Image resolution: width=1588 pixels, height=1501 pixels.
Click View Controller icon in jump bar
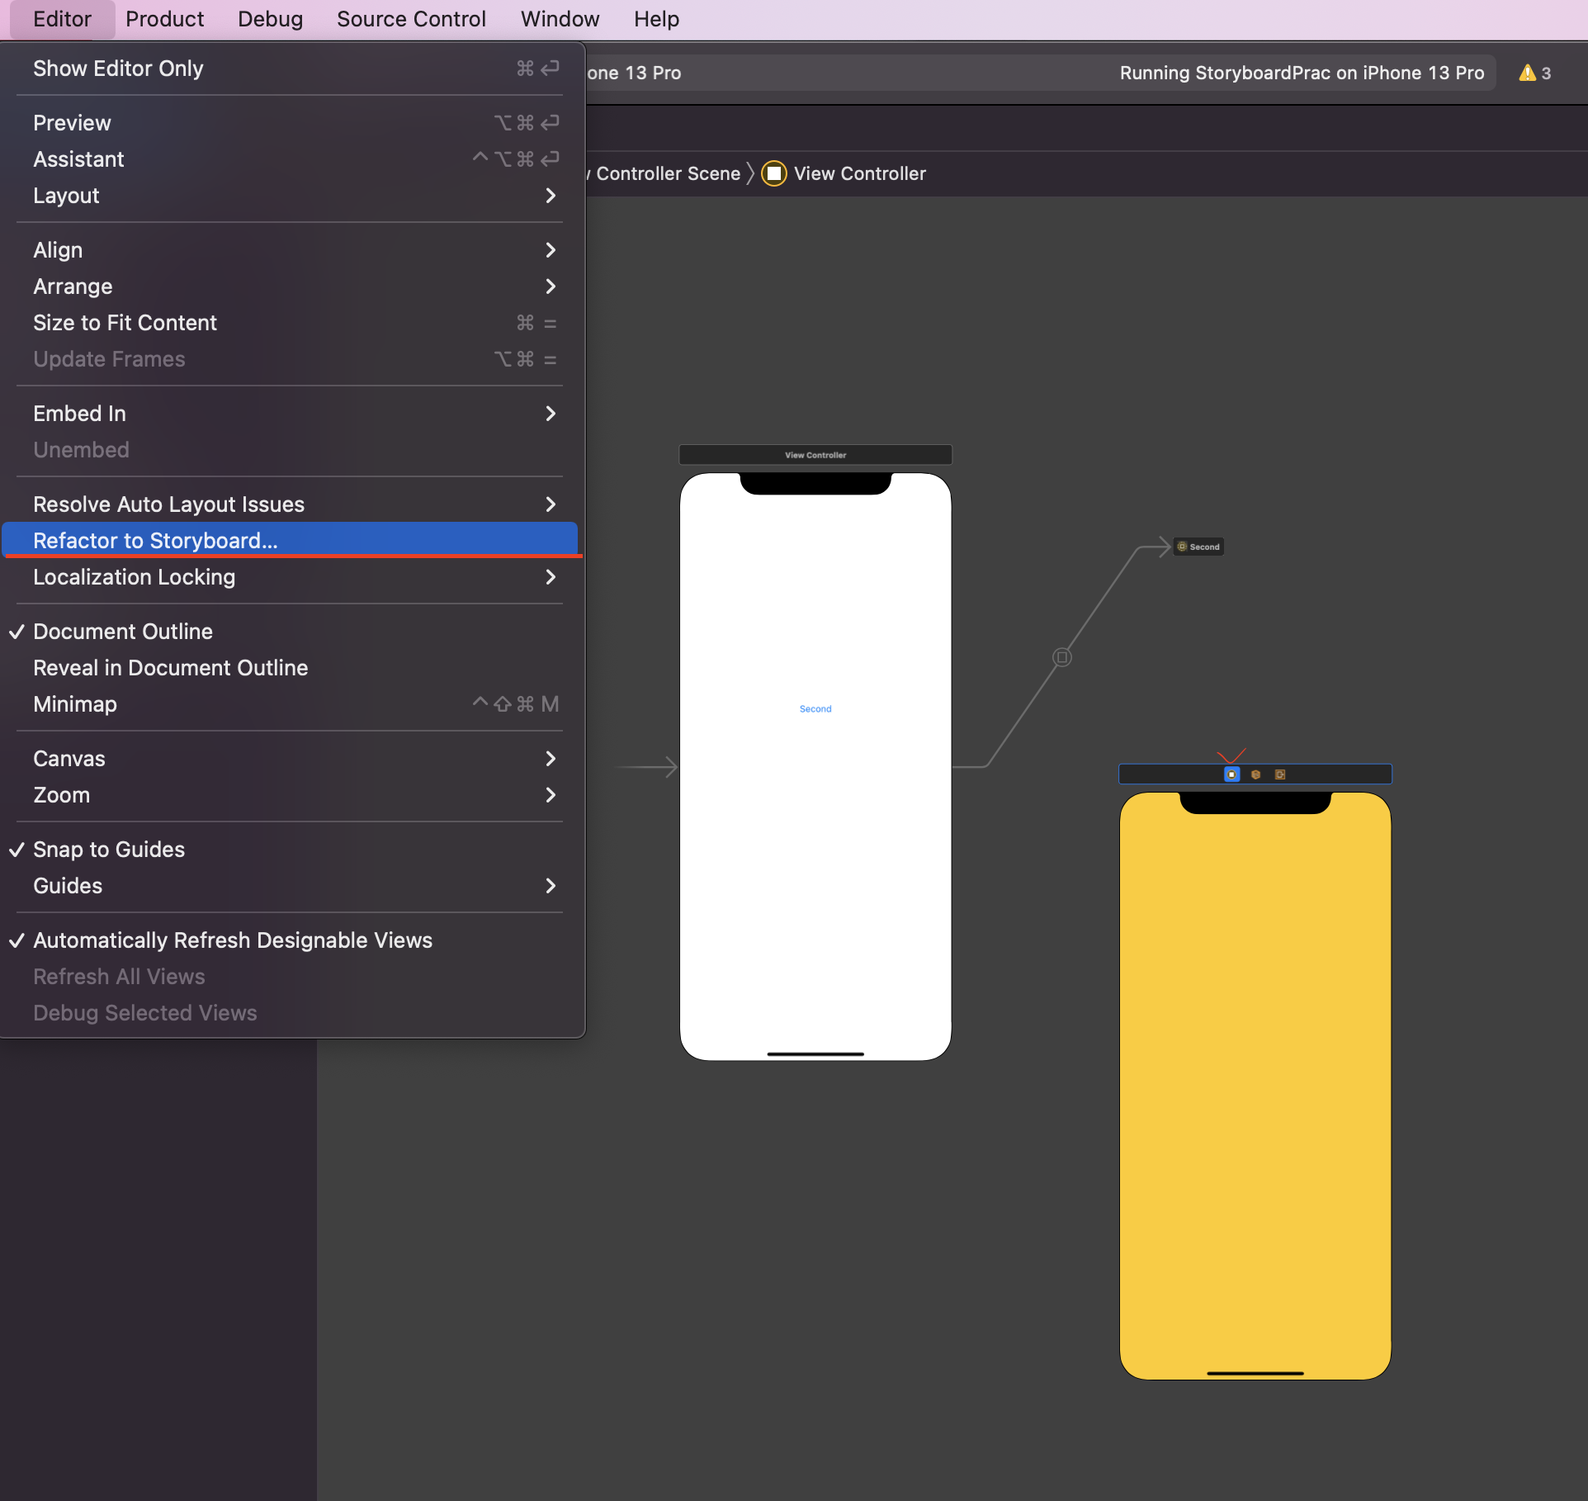coord(773,173)
